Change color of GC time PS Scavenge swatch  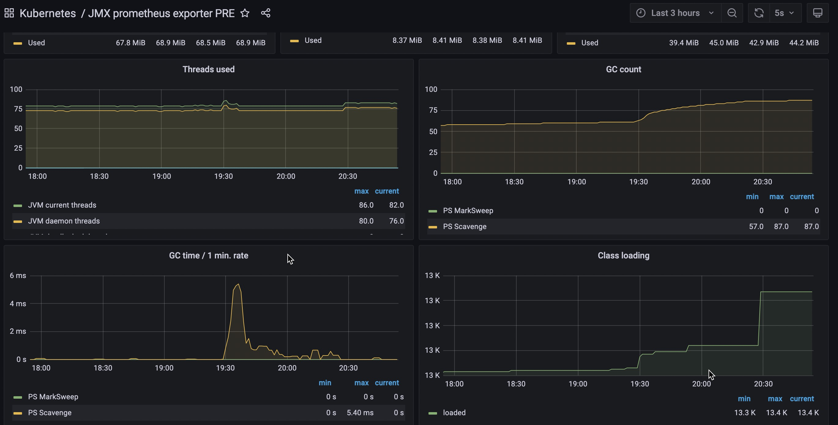17,413
